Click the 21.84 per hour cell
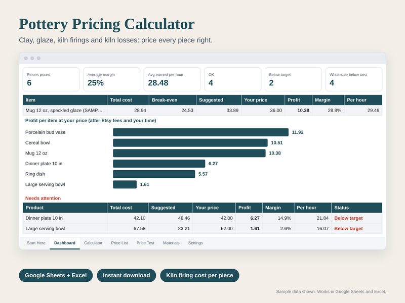This screenshot has width=405, height=303. pos(312,218)
